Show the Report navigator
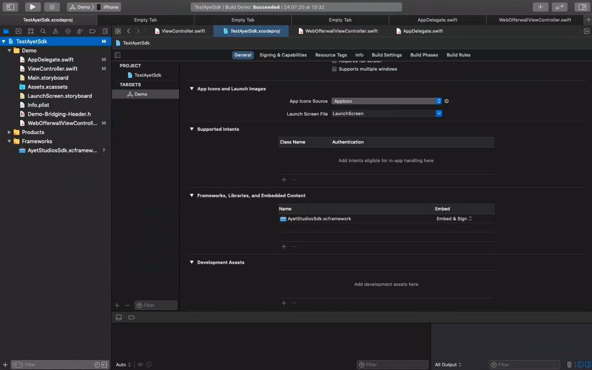This screenshot has width=592, height=370. click(x=105, y=31)
